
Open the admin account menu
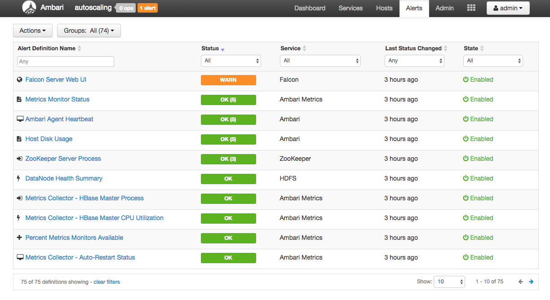[x=508, y=8]
